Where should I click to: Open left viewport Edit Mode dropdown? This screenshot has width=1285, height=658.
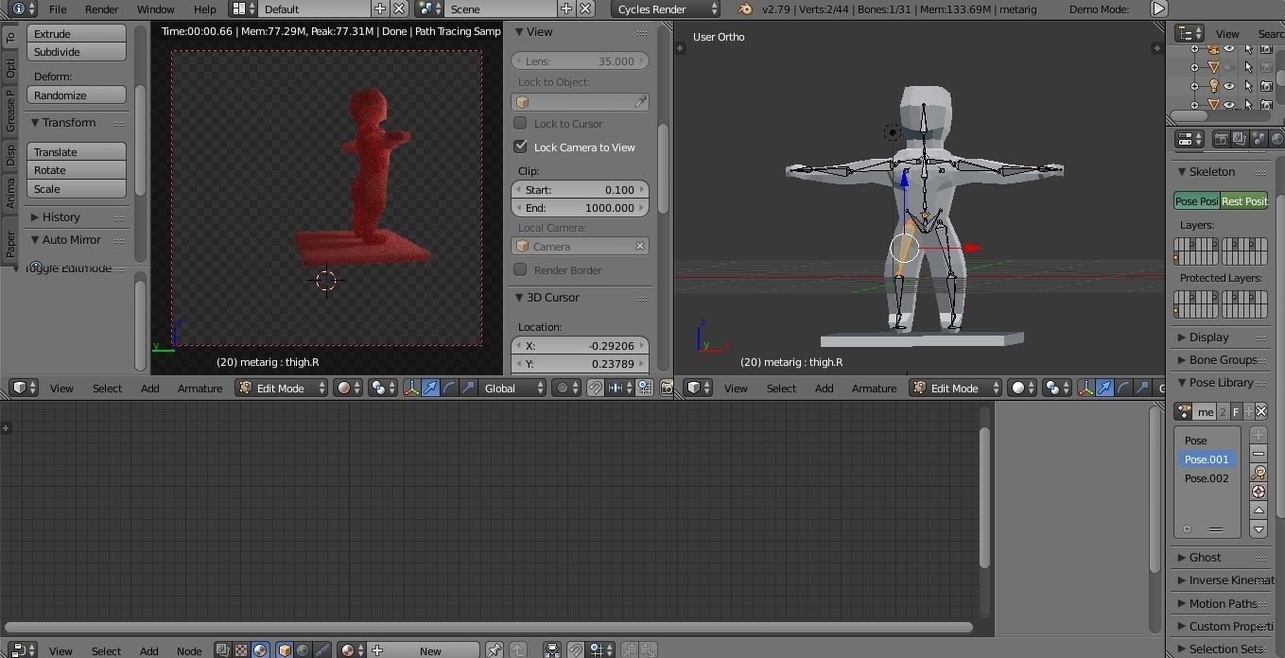(281, 388)
